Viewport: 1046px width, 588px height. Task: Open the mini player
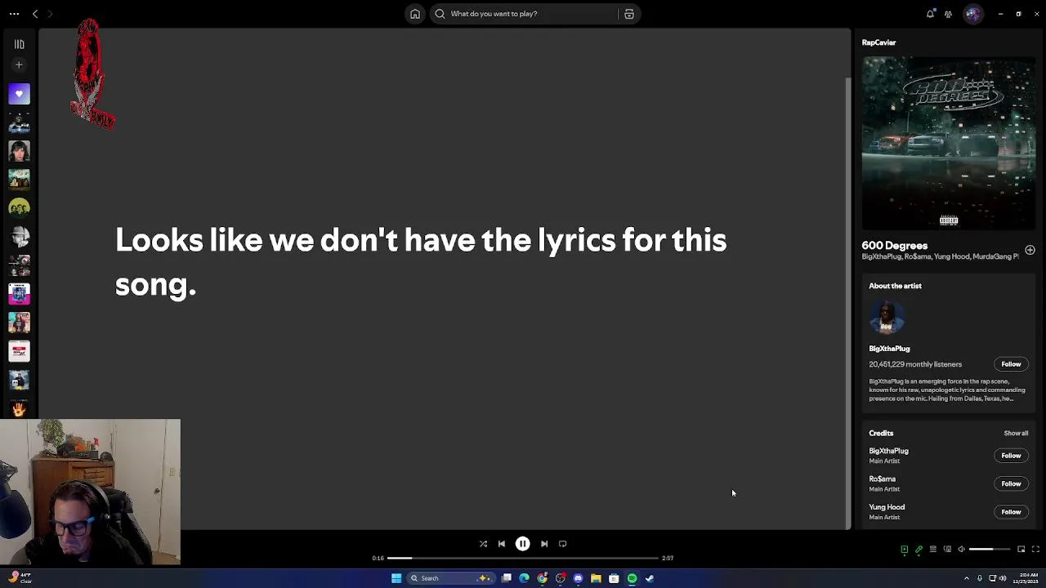[1021, 550]
